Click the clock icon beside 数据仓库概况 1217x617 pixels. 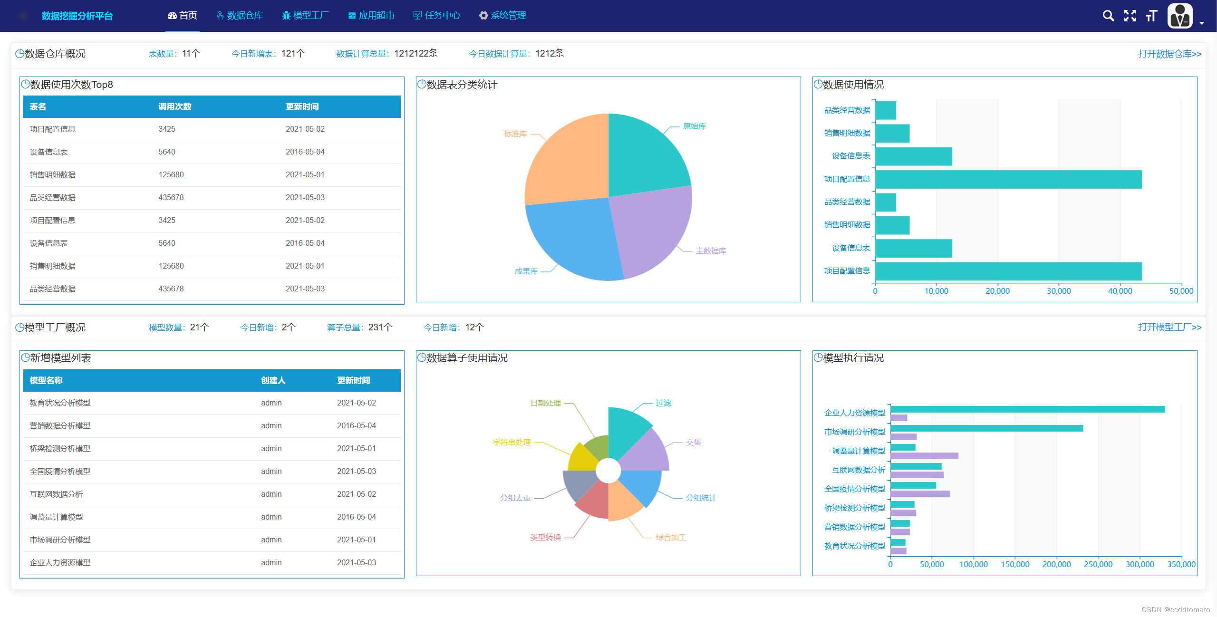click(19, 54)
